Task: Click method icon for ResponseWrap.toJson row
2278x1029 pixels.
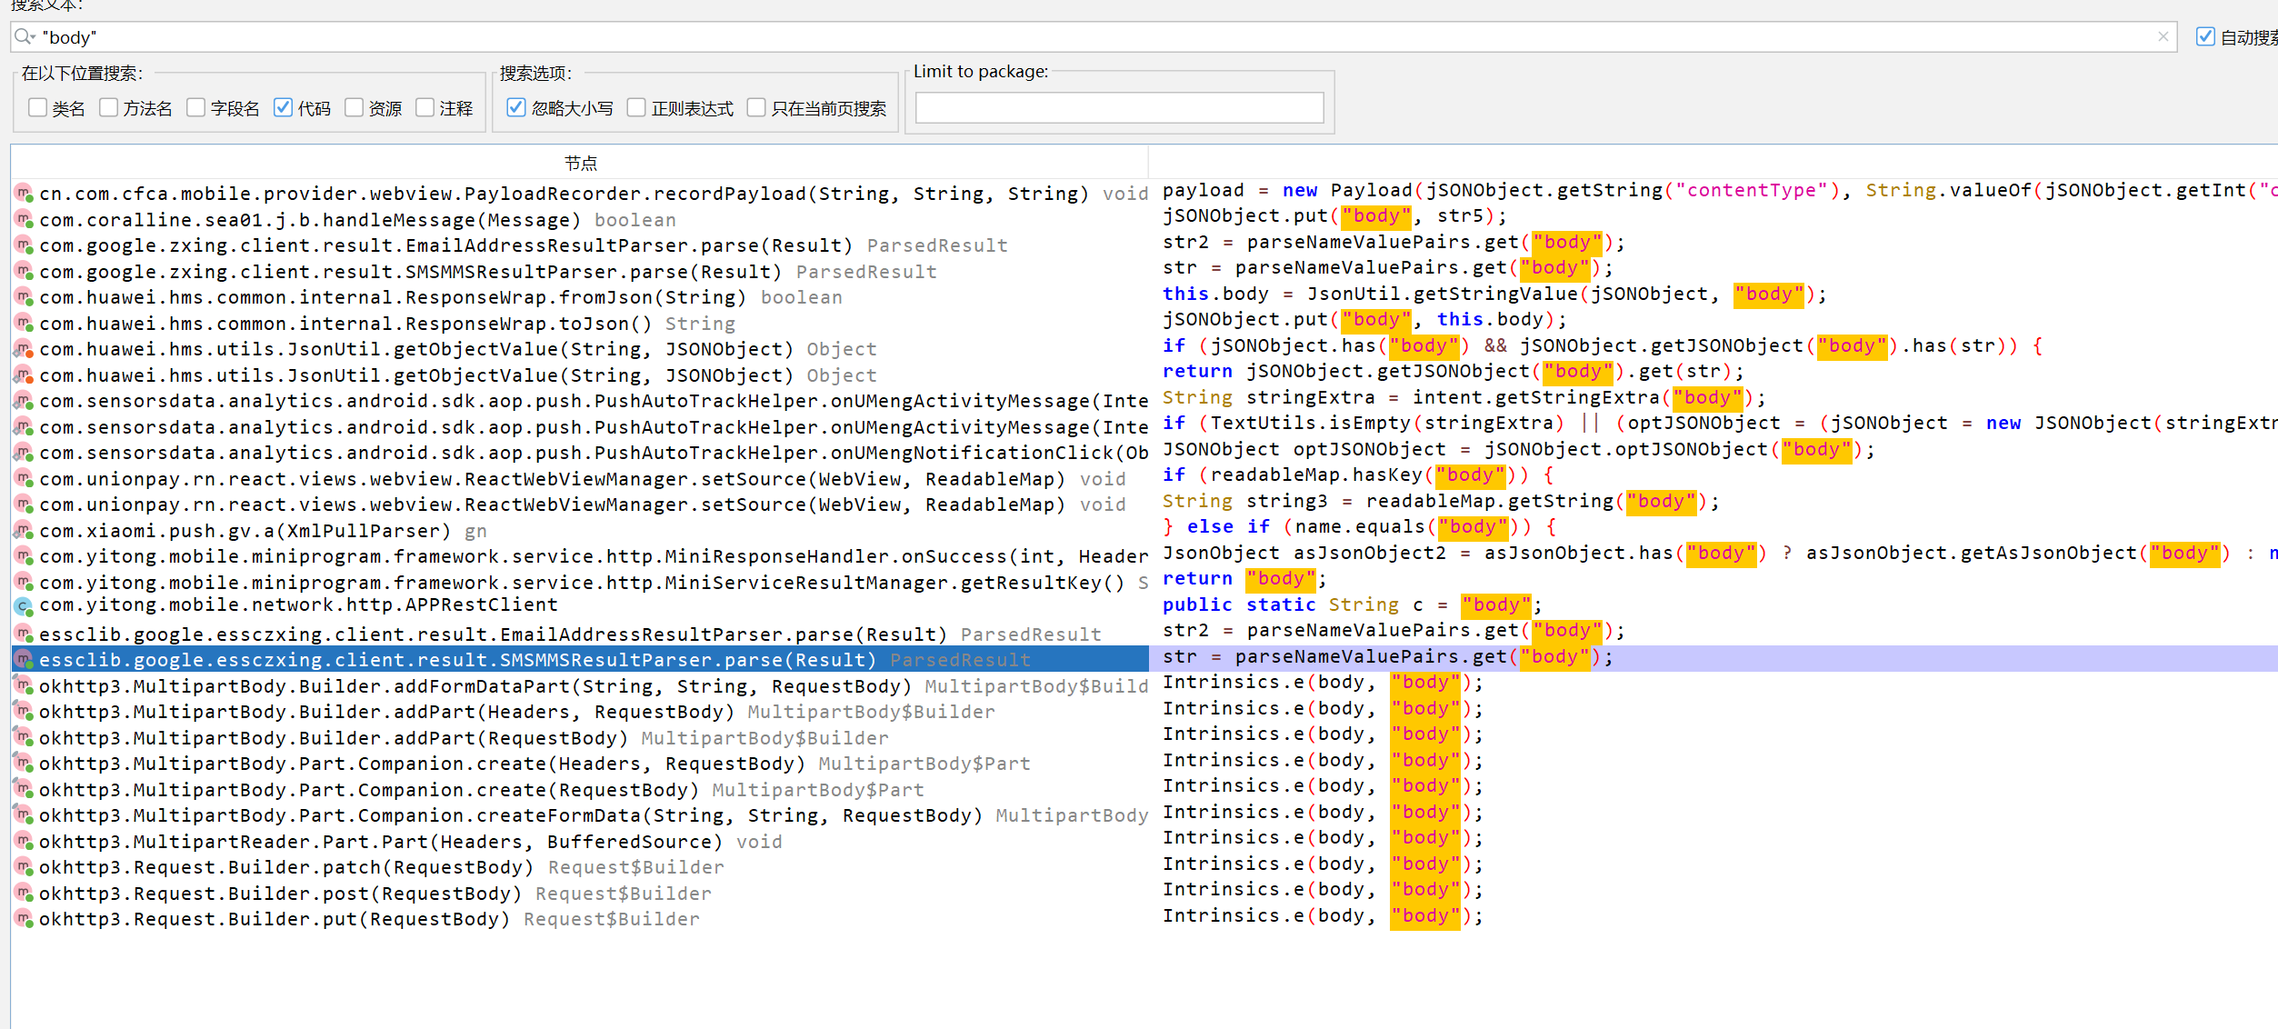Action: tap(24, 324)
